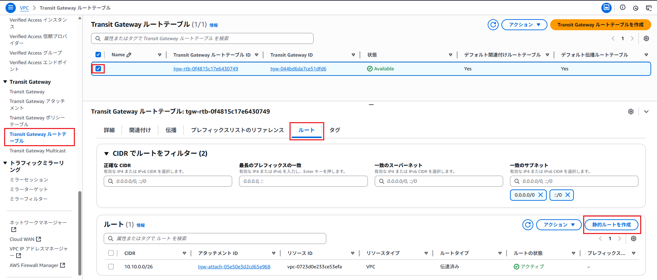This screenshot has height=280, width=657.
Task: Go to next page of route tables
Action: [x=632, y=38]
